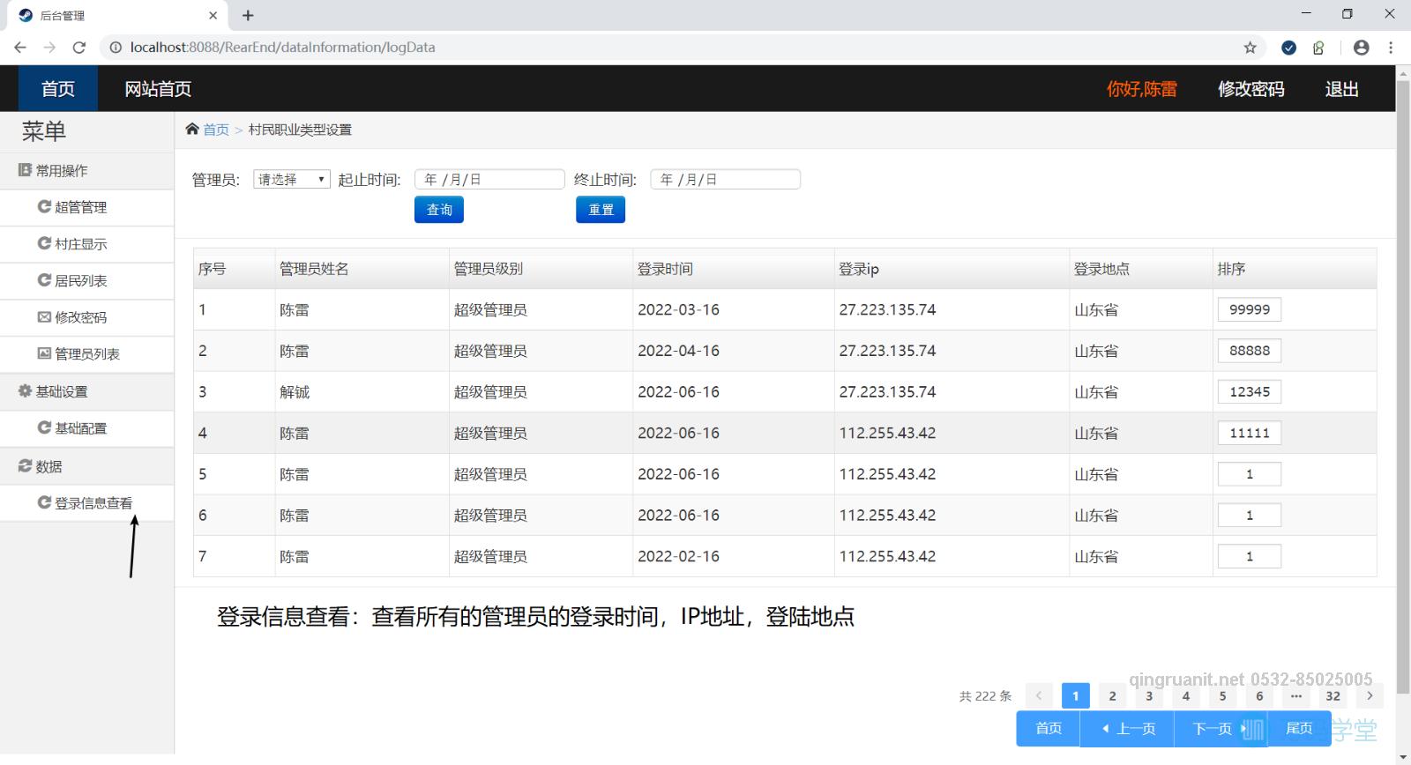This screenshot has height=765, width=1411.
Task: Click the 上一页 button
Action: (1128, 728)
